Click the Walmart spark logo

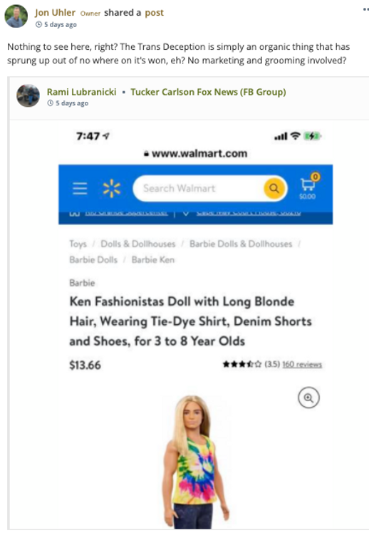click(112, 188)
